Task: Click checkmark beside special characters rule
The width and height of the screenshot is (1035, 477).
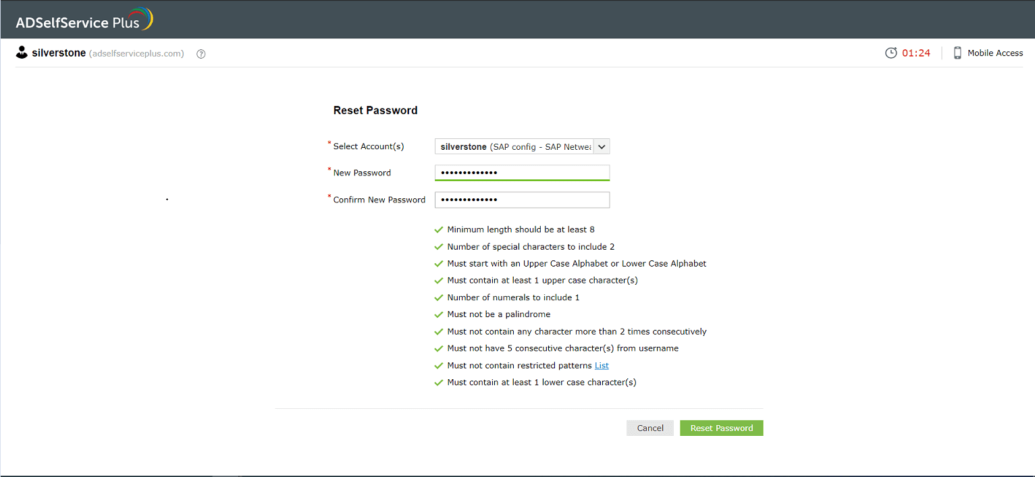Action: coord(439,247)
